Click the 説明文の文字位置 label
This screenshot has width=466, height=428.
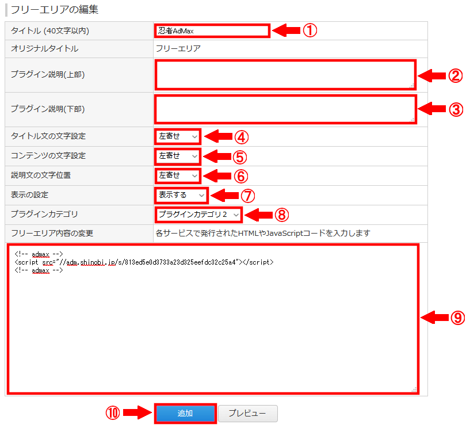(41, 175)
